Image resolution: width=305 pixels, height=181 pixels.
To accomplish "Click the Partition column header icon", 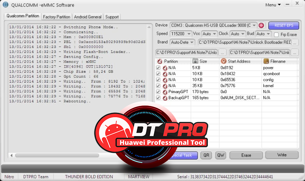I will pos(160,61).
